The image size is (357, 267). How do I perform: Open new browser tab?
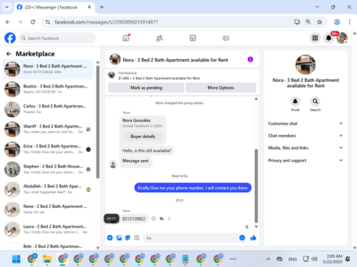pyautogui.click(x=101, y=7)
